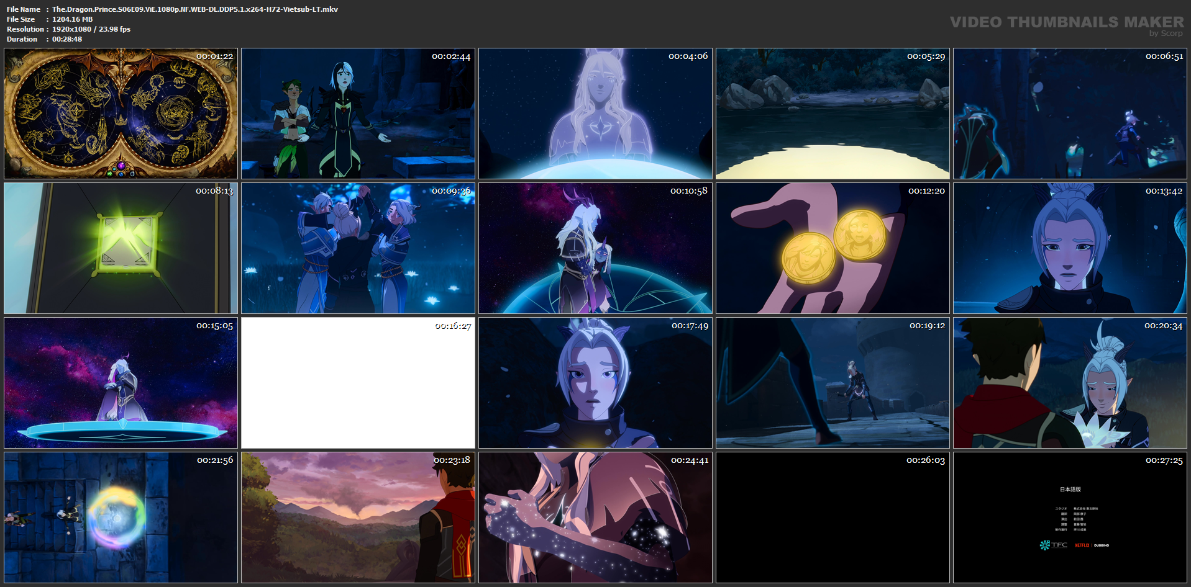Viewport: 1191px width, 587px height.
Task: Click the green glowing cube thumbnail 00:08:13
Action: pyautogui.click(x=121, y=248)
